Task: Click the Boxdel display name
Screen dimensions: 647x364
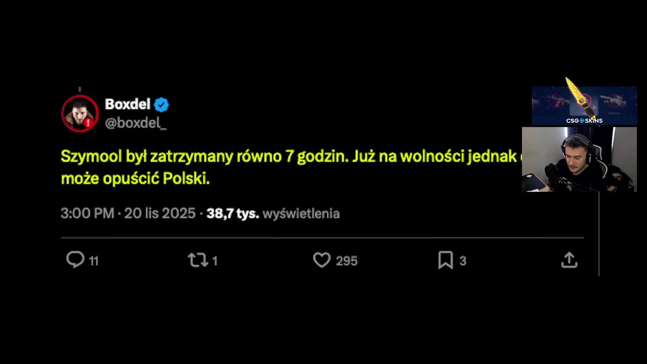Action: (127, 104)
